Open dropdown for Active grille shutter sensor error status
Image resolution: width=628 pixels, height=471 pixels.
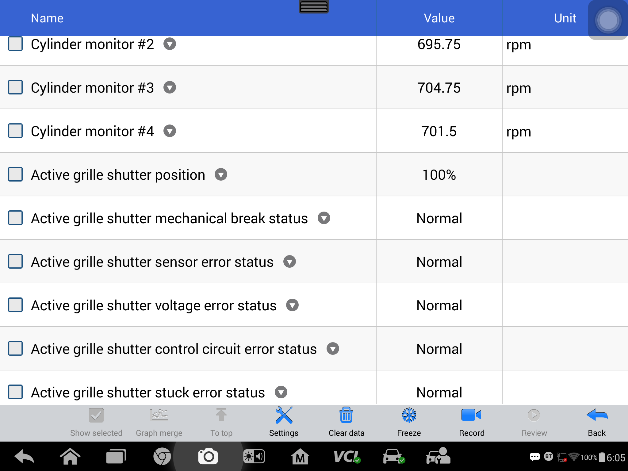289,262
